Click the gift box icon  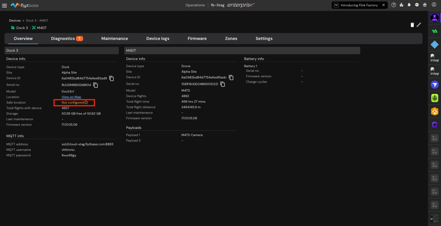point(425,5)
